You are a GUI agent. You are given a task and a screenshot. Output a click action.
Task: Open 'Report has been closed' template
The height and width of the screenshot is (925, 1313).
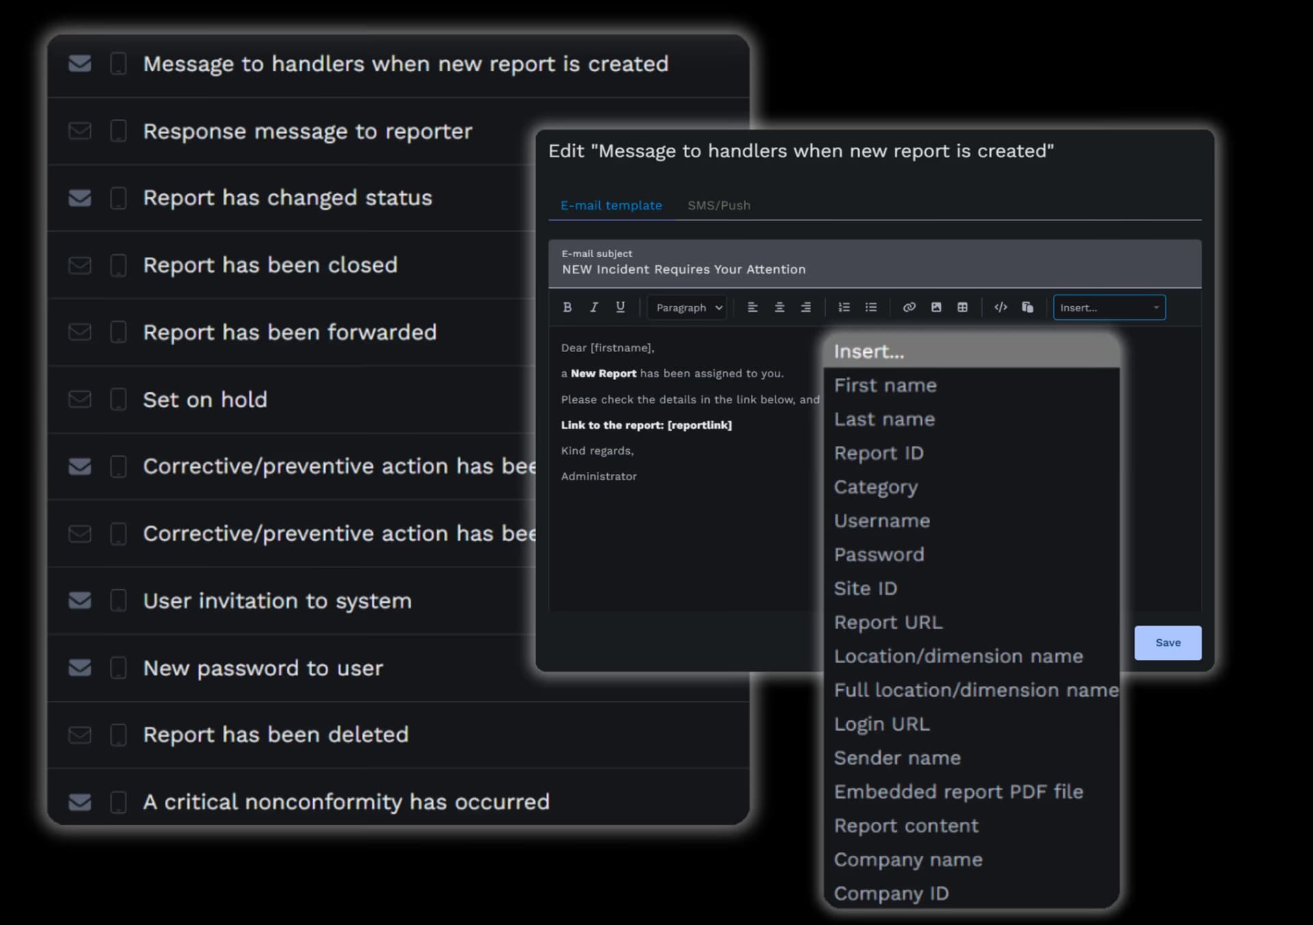pyautogui.click(x=270, y=265)
